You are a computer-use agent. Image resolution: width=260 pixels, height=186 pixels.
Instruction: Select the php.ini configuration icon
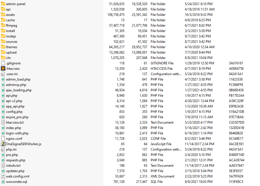[3, 149]
